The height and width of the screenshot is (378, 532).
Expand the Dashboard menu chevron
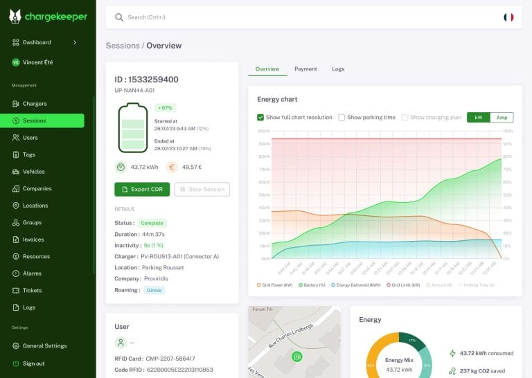[75, 42]
